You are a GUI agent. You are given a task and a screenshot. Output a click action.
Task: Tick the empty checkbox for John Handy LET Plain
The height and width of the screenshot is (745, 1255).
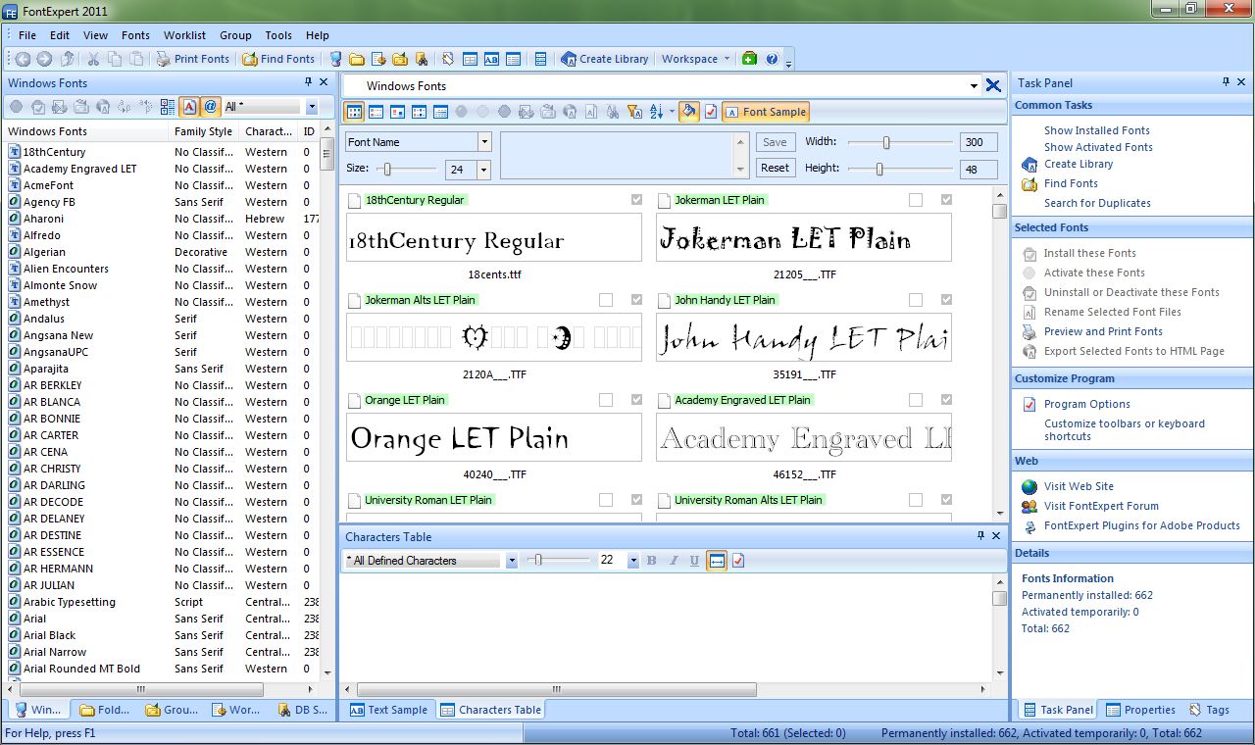(x=915, y=300)
